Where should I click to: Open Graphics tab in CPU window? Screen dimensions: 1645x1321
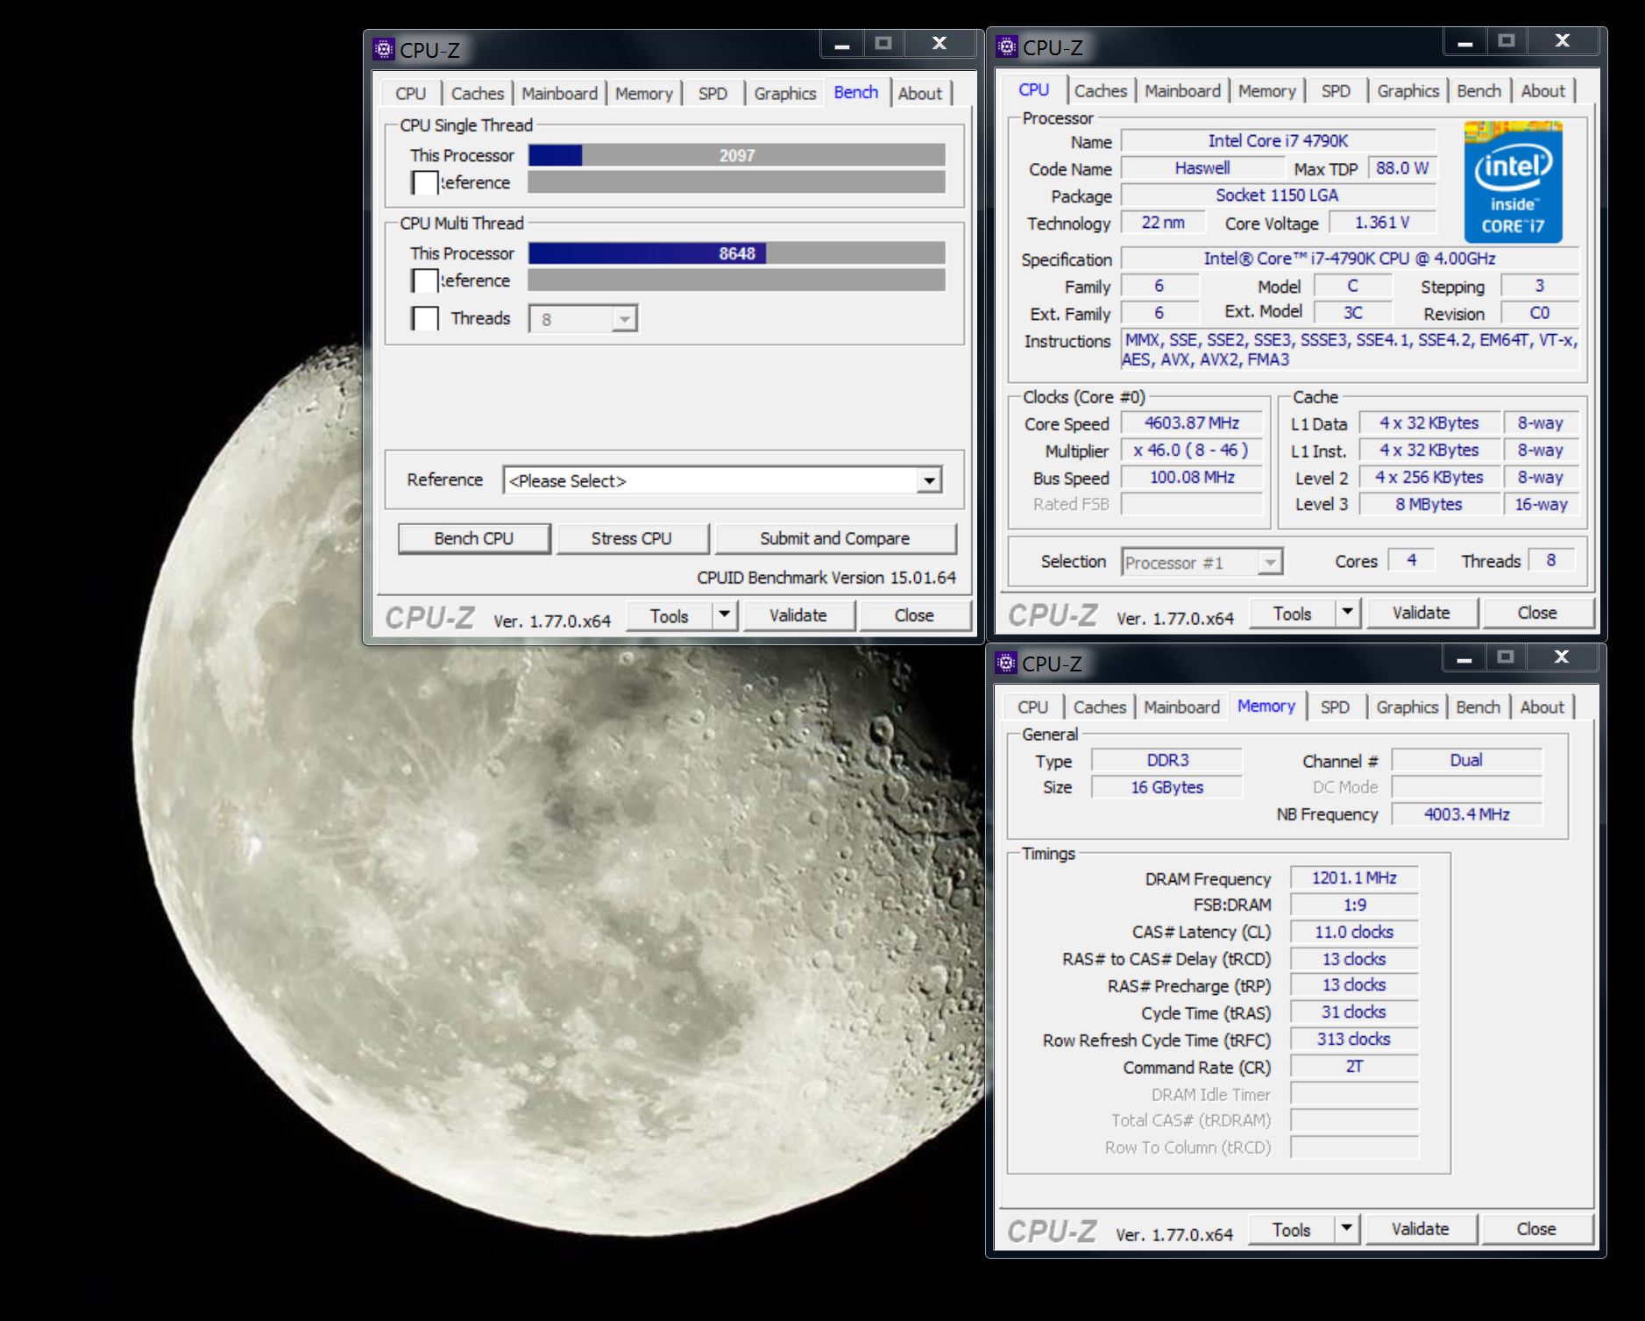point(1408,91)
